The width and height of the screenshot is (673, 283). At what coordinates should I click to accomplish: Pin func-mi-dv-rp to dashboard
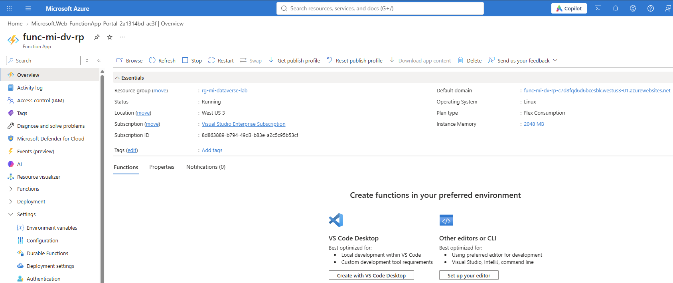tap(97, 37)
